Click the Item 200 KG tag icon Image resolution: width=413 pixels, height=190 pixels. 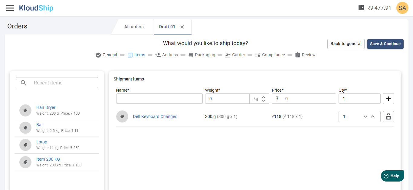tap(25, 162)
